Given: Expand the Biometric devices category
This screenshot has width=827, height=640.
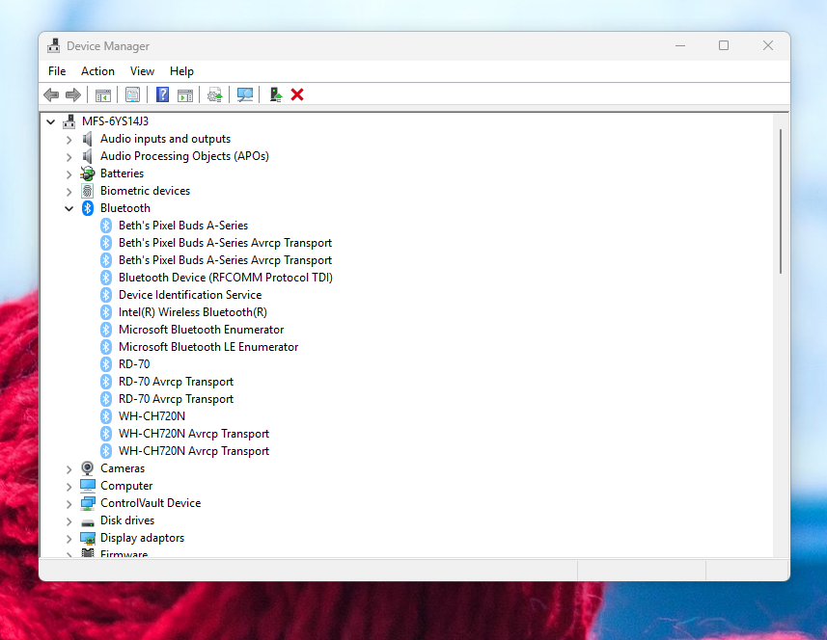Looking at the screenshot, I should click(x=69, y=192).
